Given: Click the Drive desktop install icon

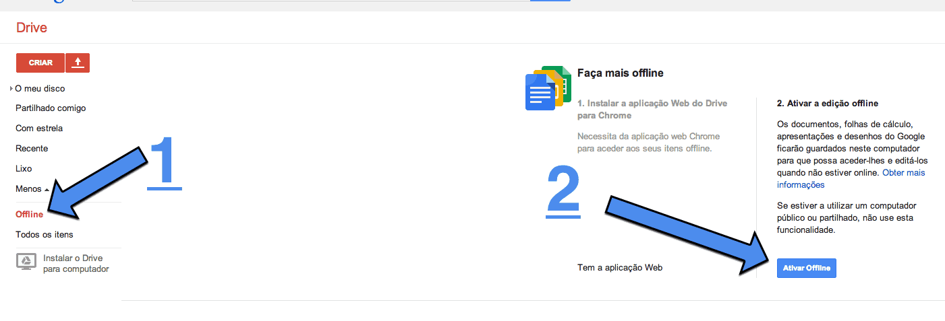Looking at the screenshot, I should point(26,262).
